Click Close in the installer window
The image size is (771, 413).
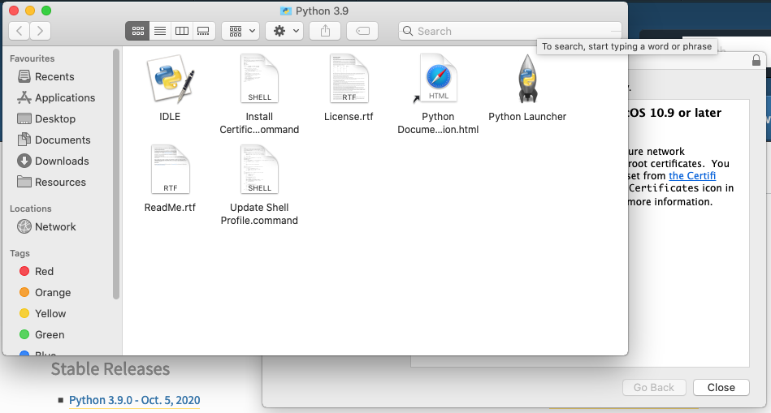(721, 388)
